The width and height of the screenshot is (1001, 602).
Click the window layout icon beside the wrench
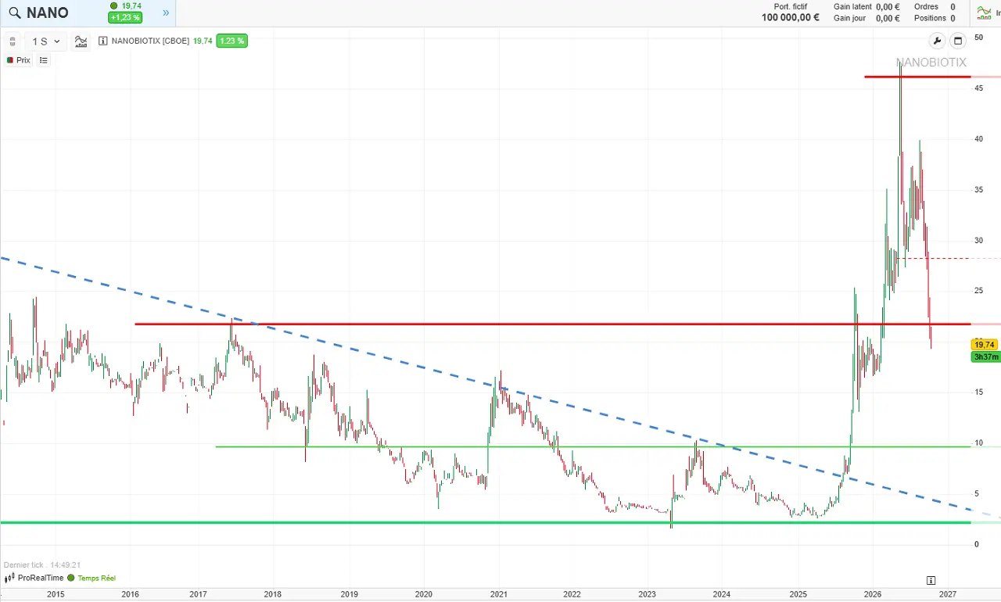pyautogui.click(x=957, y=41)
